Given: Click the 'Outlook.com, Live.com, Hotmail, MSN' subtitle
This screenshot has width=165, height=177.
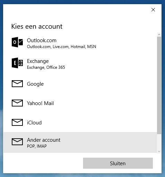Looking at the screenshot, I should pyautogui.click(x=62, y=47).
